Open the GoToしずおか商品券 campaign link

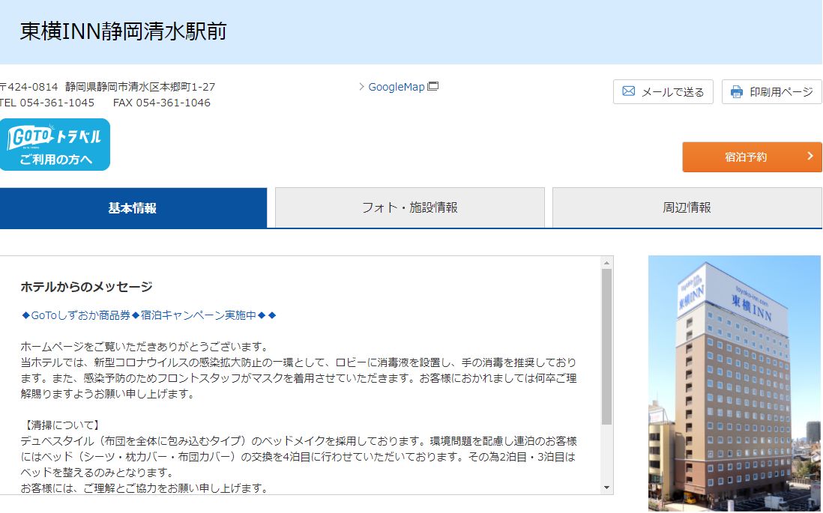pyautogui.click(x=148, y=315)
